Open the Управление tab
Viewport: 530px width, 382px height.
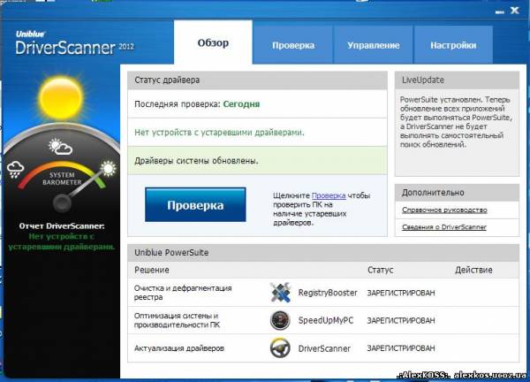coord(373,45)
